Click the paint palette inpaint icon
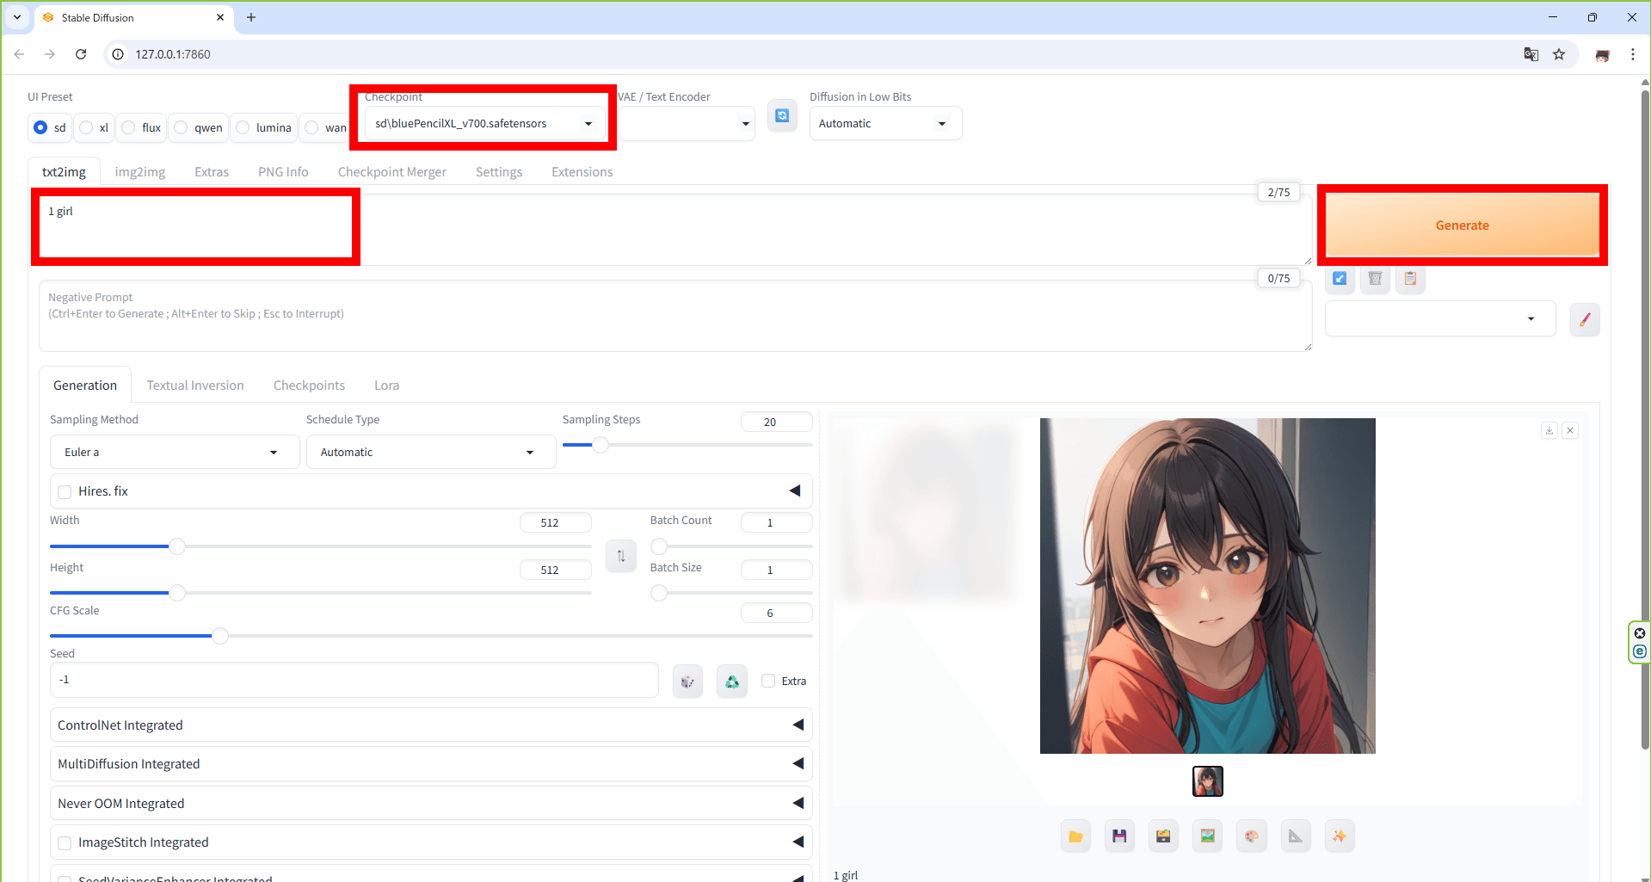 pos(1251,836)
